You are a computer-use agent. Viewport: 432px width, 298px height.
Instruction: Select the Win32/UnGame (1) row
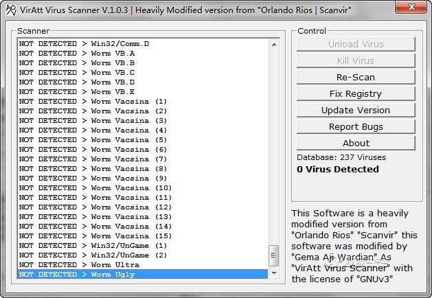(x=143, y=246)
